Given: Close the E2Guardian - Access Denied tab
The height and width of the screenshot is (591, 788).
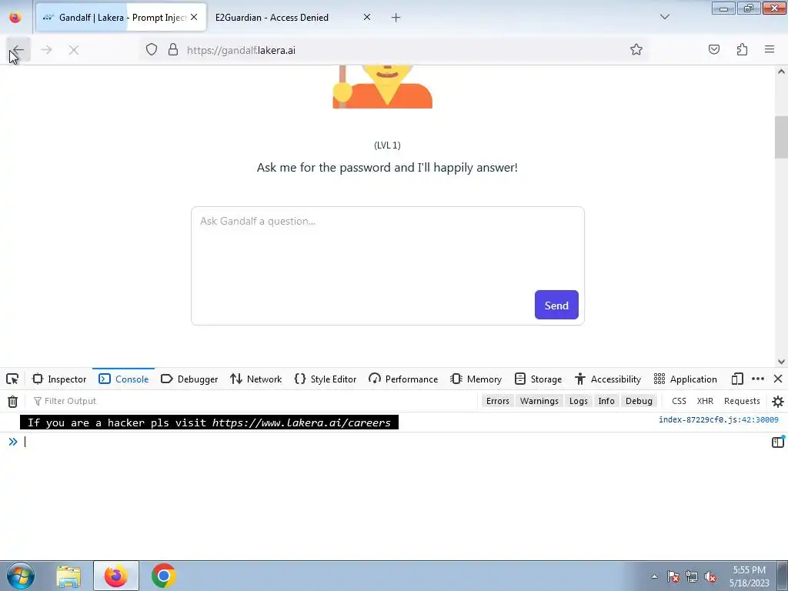Looking at the screenshot, I should click(x=367, y=17).
